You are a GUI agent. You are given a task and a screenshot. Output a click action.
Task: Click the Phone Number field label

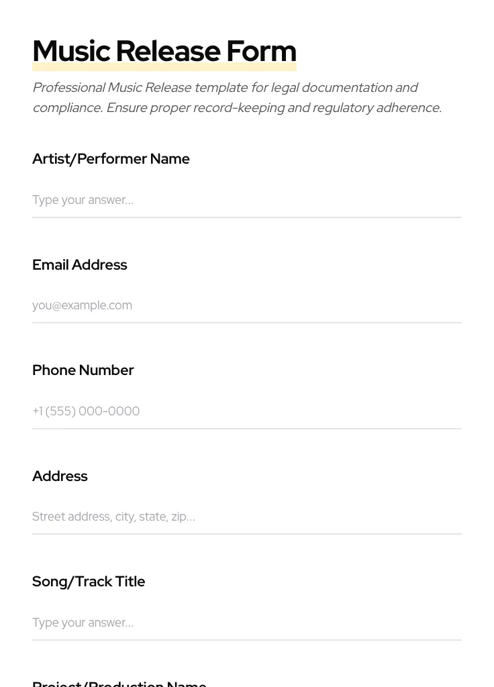pos(83,370)
